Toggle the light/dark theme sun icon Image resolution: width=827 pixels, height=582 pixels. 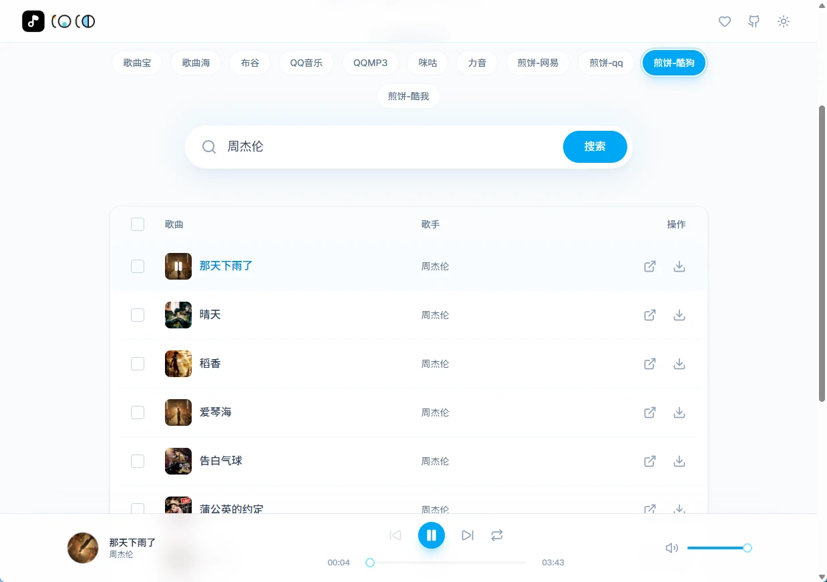[784, 21]
